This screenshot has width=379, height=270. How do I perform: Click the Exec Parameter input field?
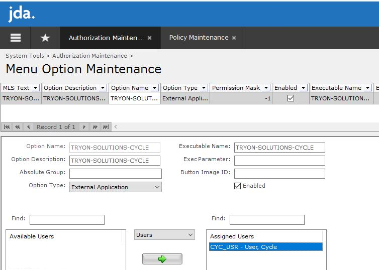pyautogui.click(x=279, y=161)
